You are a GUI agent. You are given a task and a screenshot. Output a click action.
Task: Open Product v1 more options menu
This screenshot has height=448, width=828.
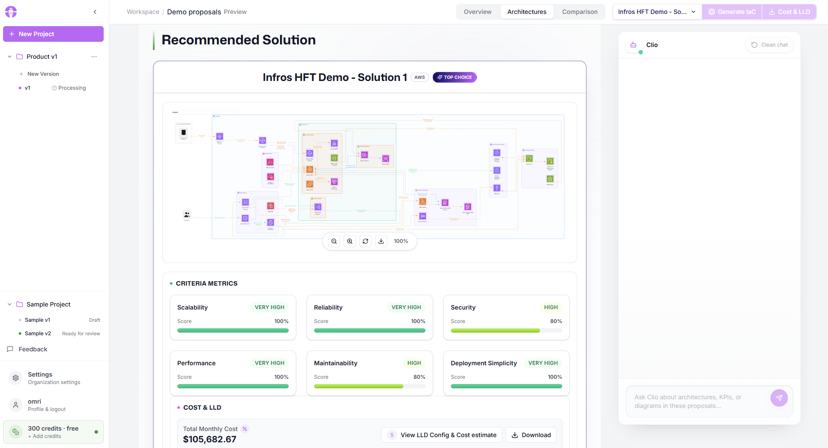(x=94, y=57)
